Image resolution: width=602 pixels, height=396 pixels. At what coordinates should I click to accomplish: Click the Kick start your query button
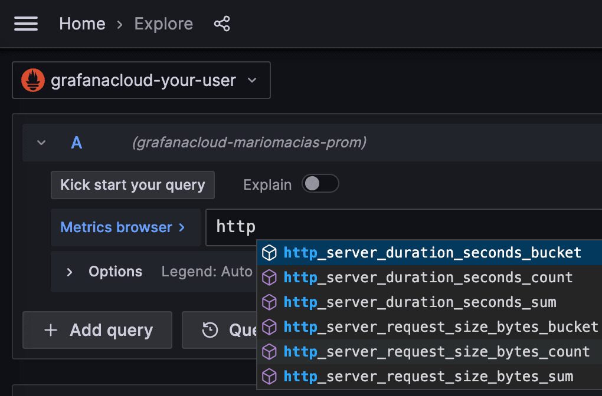tap(132, 185)
